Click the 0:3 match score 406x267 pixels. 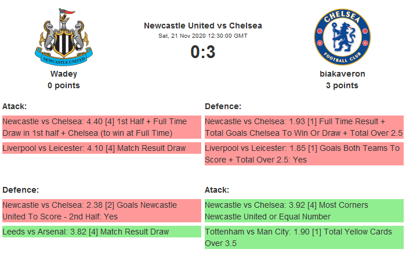coord(203,52)
